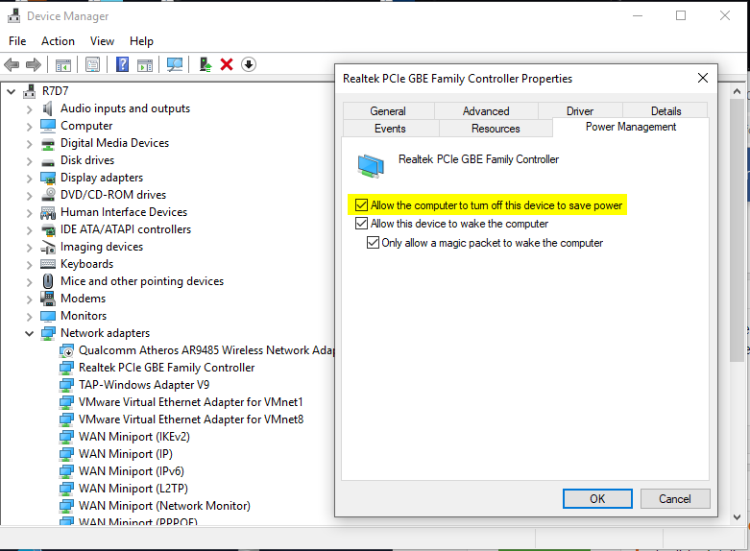Switch to the Advanced tab
750x551 pixels.
point(486,111)
